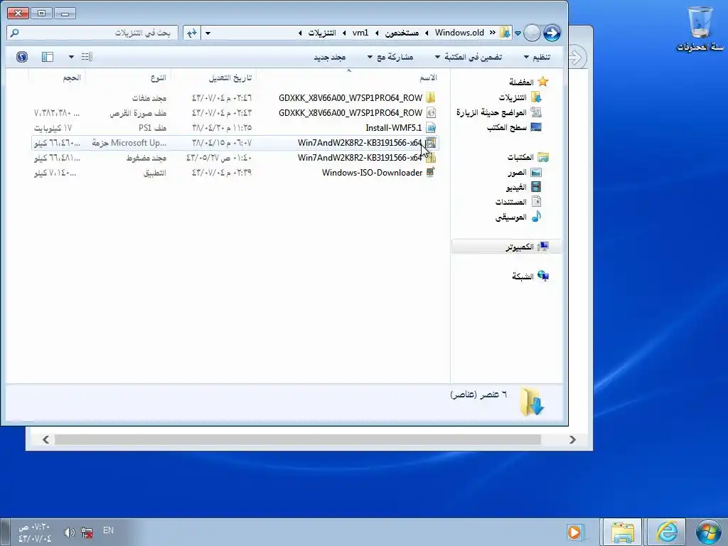
Task: Click the desktop icon in navigation pane
Action: [536, 127]
